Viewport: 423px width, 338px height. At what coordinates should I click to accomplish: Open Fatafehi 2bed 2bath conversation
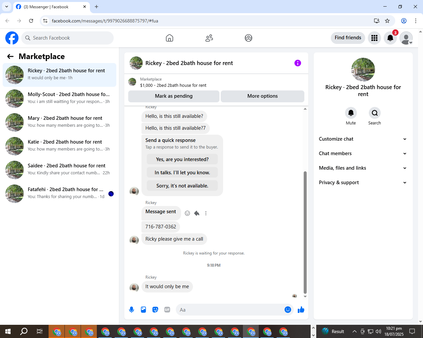point(59,194)
